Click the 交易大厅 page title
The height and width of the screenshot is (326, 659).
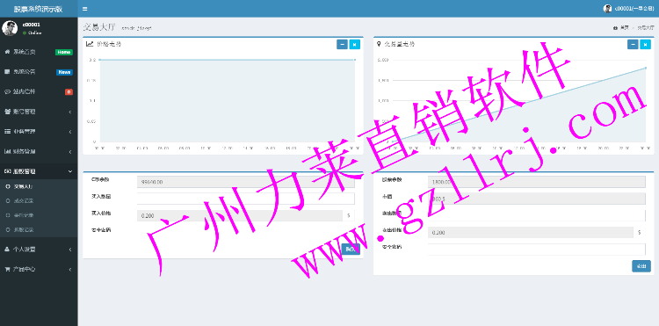[98, 27]
